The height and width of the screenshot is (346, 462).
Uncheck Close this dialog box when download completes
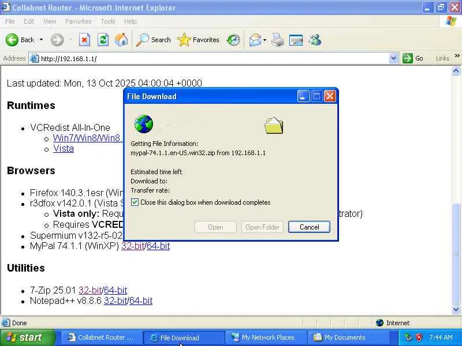(135, 202)
